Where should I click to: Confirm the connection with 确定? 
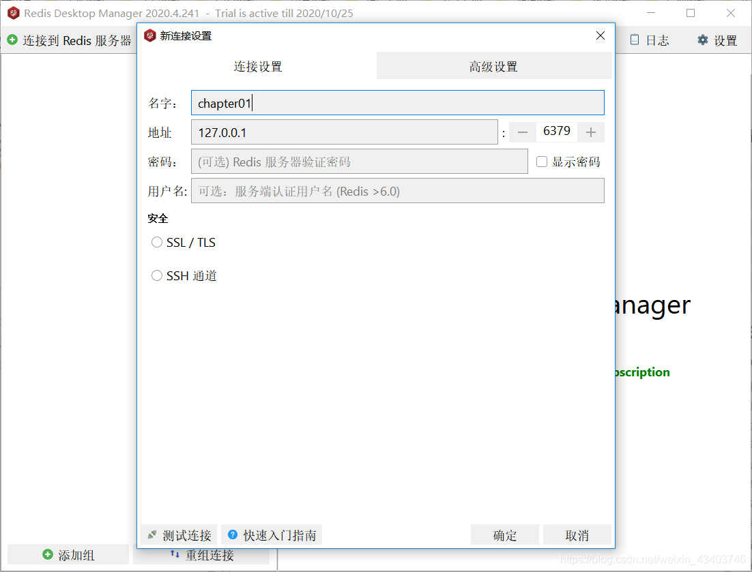[x=504, y=535]
